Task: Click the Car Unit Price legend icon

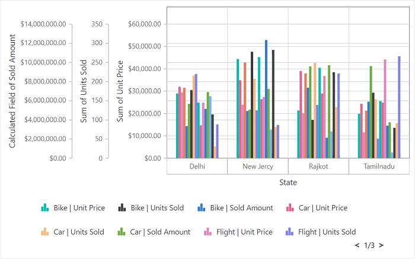Action: click(x=290, y=207)
